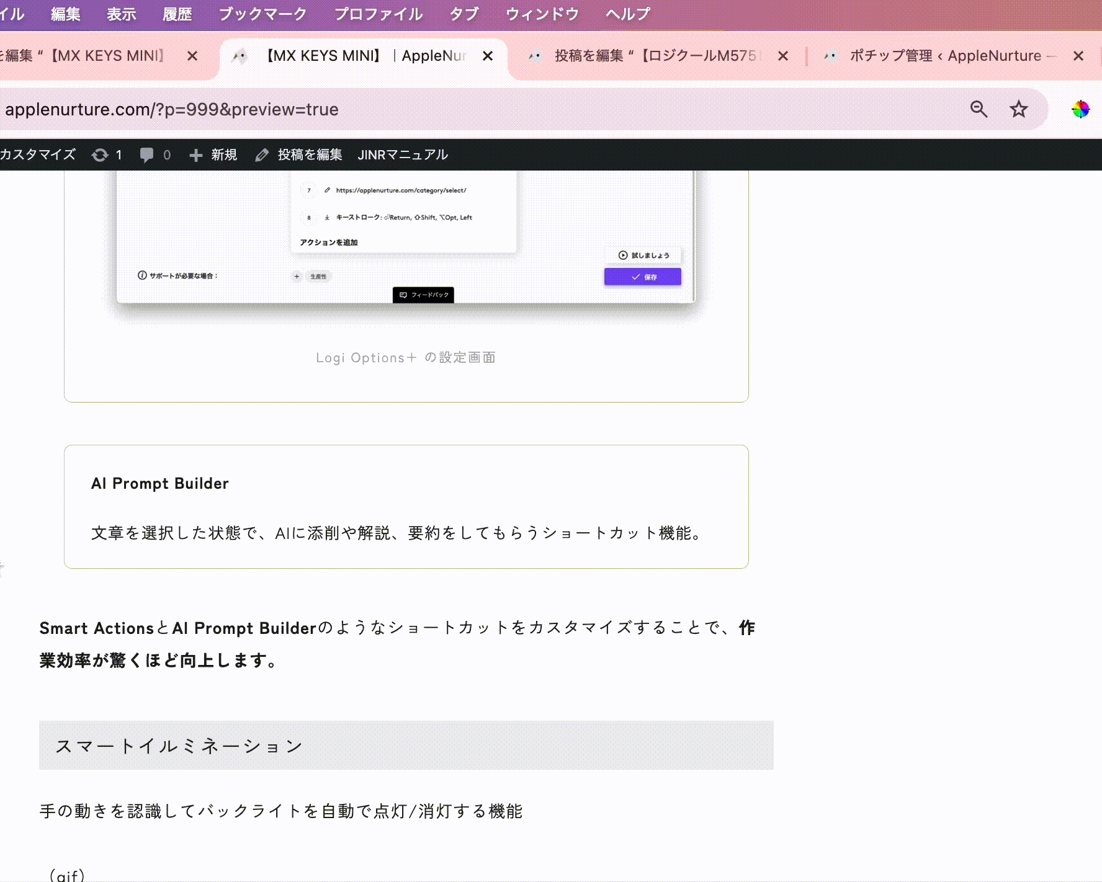The image size is (1102, 882).
Task: Open the 表示 menu
Action: (x=122, y=14)
